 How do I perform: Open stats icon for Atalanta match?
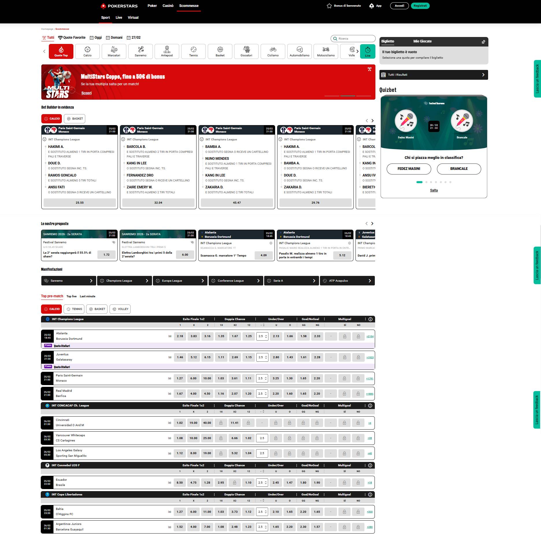point(170,336)
